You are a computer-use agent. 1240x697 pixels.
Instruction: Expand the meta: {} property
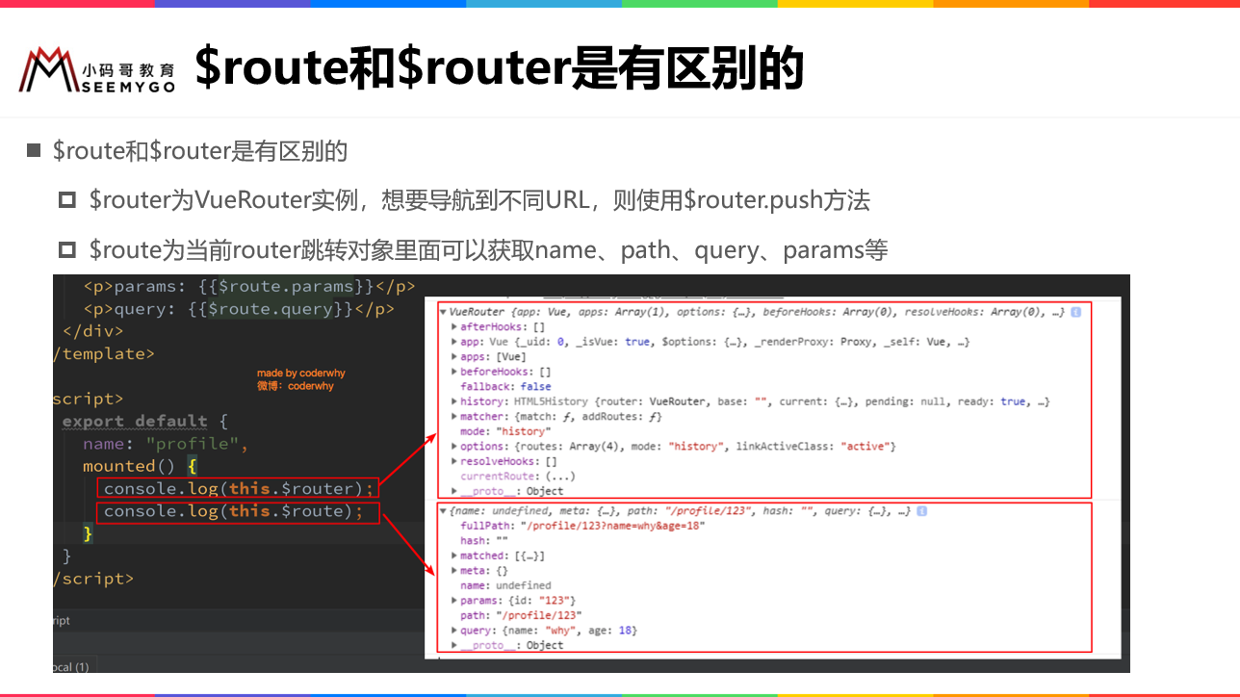(x=453, y=571)
